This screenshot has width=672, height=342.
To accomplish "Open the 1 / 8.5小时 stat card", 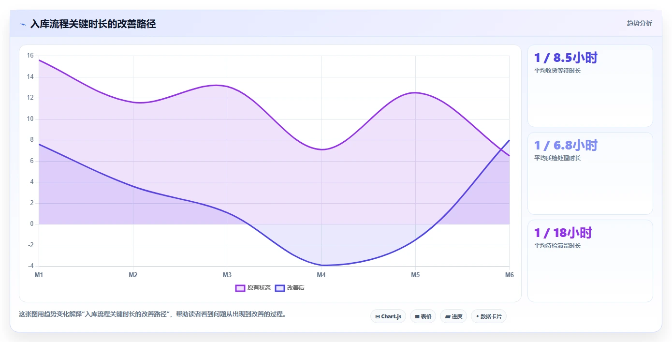I will tap(590, 86).
